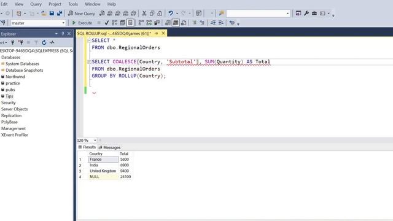
Task: Toggle Include Live Query Statistics
Action: [x=149, y=23]
